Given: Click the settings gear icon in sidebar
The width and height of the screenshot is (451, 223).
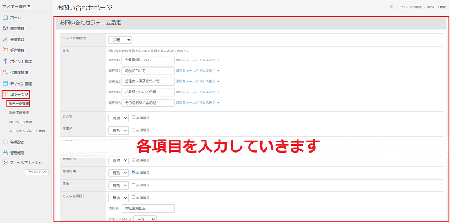Looking at the screenshot, I should click(5, 142).
